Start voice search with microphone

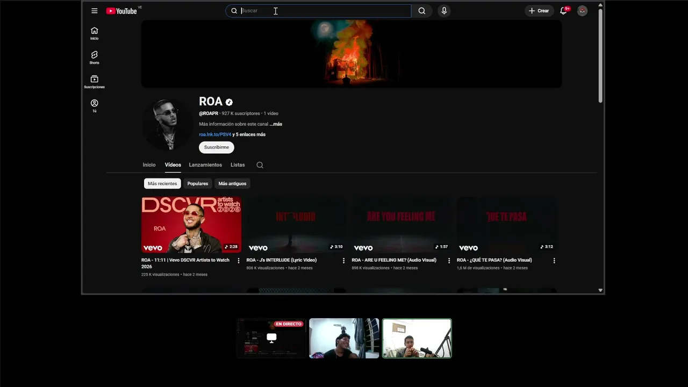(444, 11)
